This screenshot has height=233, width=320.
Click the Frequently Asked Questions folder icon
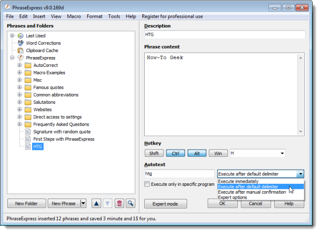[28, 124]
